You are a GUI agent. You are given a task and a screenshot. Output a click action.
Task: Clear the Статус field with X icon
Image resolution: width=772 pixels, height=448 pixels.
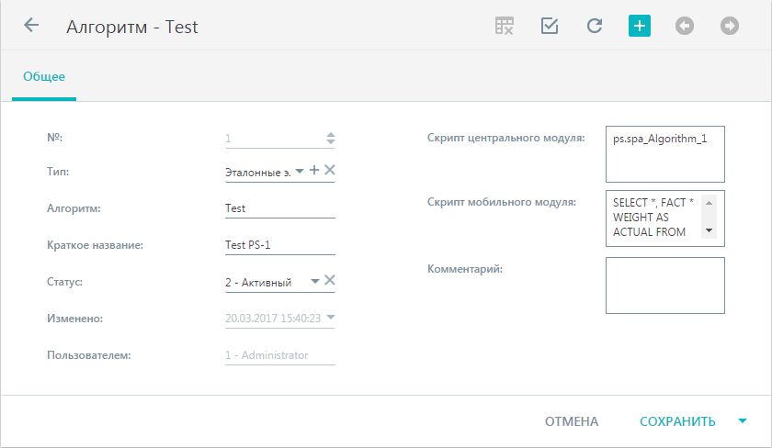(x=330, y=280)
